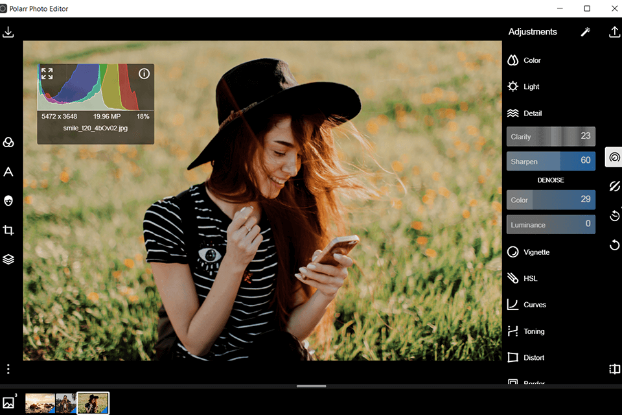Select the crop tool
This screenshot has width=622, height=415.
point(8,230)
